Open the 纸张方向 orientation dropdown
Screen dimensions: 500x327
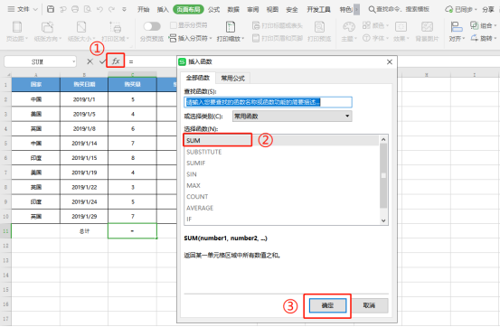[60, 39]
